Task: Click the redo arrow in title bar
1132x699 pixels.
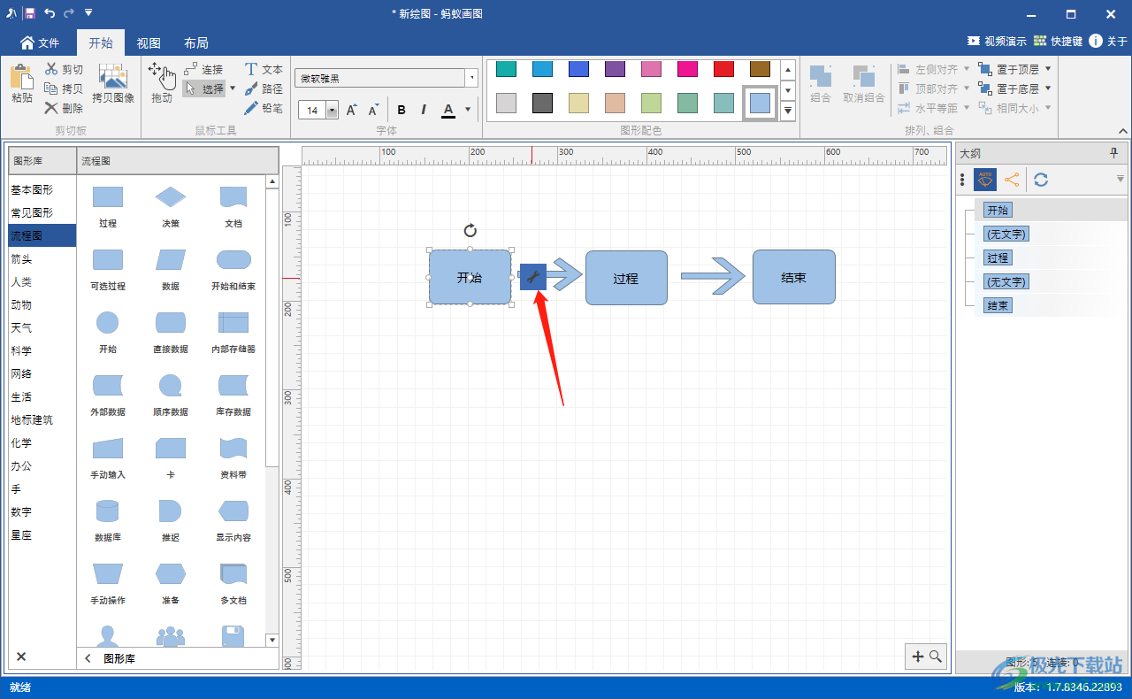Action: coord(69,13)
